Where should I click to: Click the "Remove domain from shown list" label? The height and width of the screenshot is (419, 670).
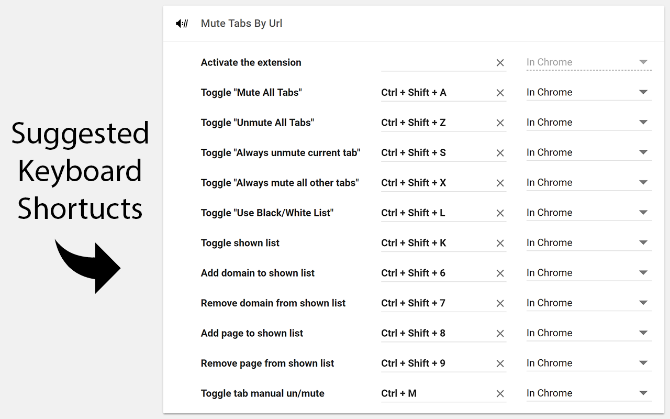click(273, 303)
